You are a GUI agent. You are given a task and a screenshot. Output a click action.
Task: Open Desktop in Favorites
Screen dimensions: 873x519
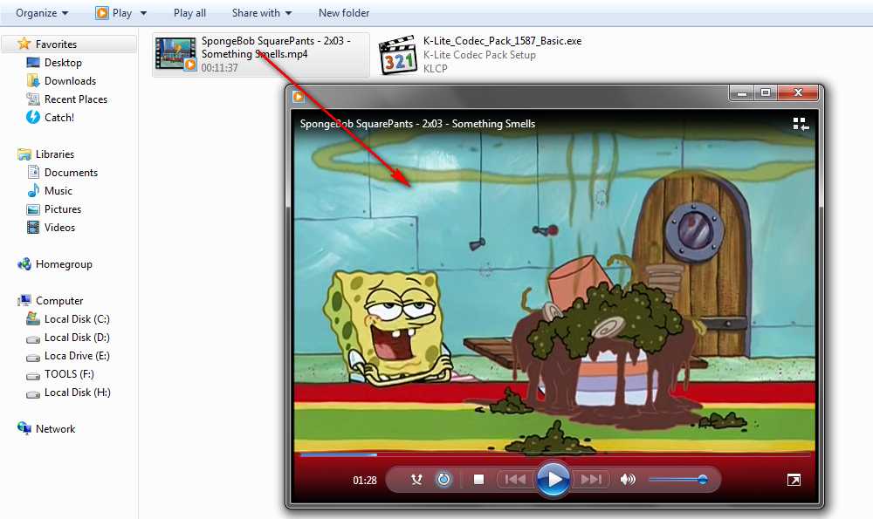click(63, 62)
